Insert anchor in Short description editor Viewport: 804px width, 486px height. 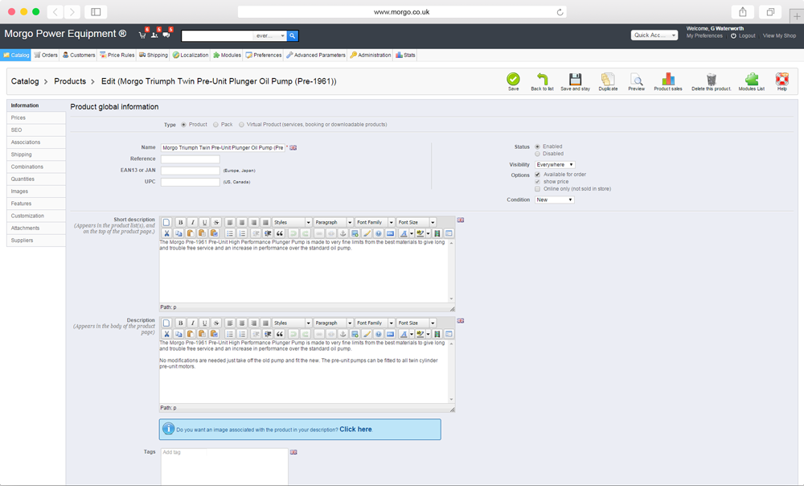(343, 233)
